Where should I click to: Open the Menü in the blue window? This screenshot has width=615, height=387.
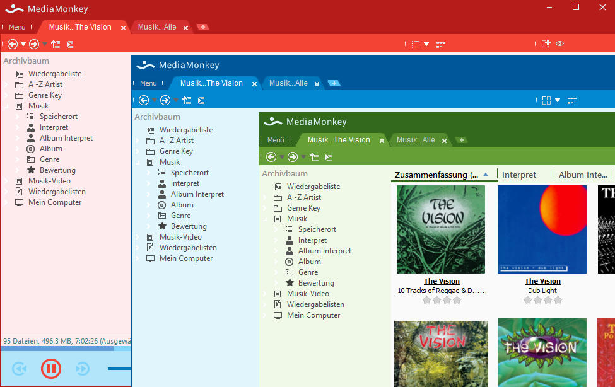(x=148, y=83)
